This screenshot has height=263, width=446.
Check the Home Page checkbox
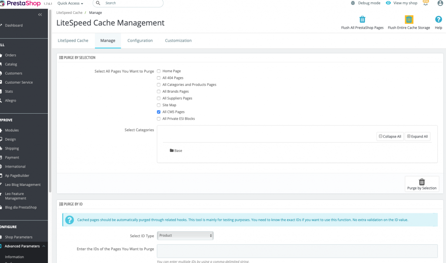pyautogui.click(x=159, y=71)
